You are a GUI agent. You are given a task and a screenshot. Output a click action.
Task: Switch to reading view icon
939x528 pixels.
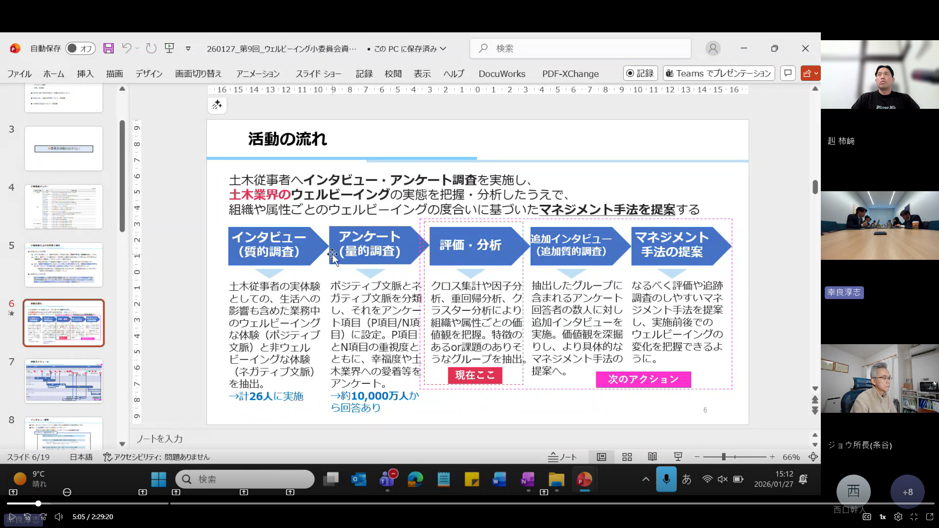coord(652,457)
